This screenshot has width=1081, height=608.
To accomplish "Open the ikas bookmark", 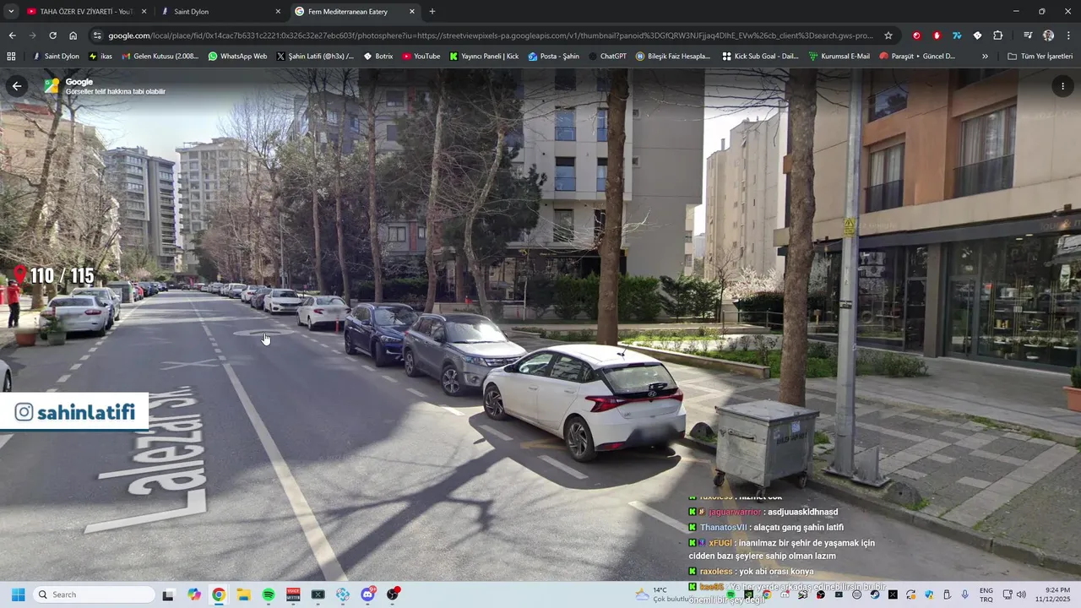I will (x=100, y=57).
